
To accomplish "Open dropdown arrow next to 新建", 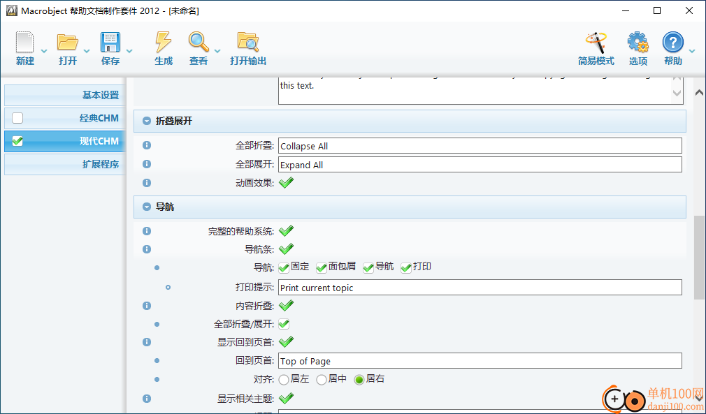I will tap(43, 51).
